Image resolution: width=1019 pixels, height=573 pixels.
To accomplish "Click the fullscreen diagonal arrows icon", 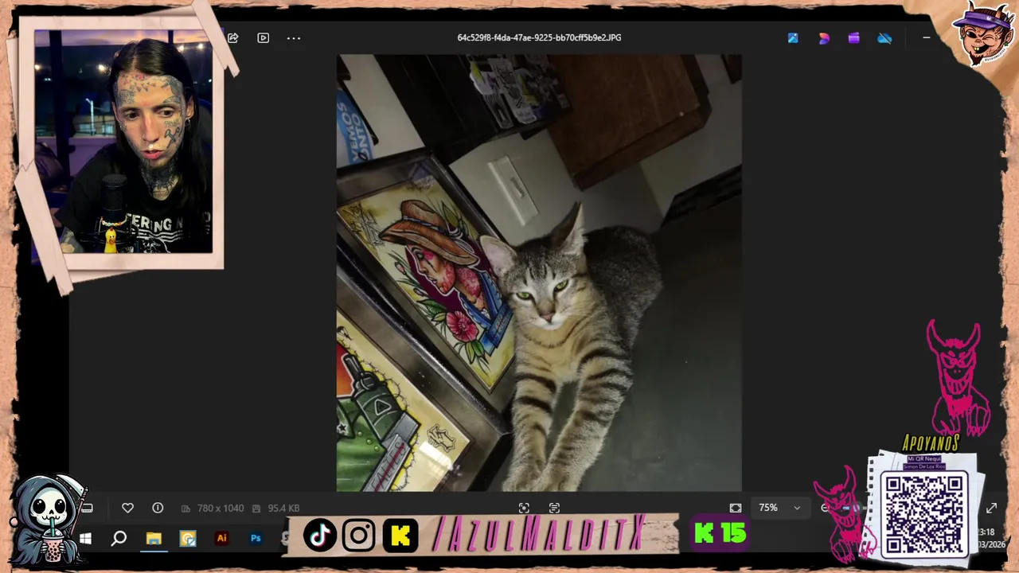I will 991,508.
